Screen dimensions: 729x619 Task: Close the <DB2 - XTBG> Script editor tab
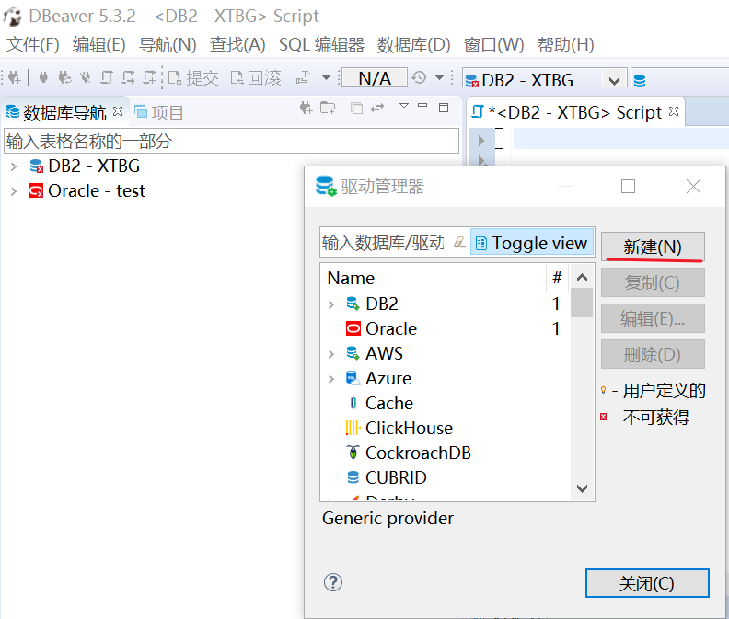[x=674, y=111]
